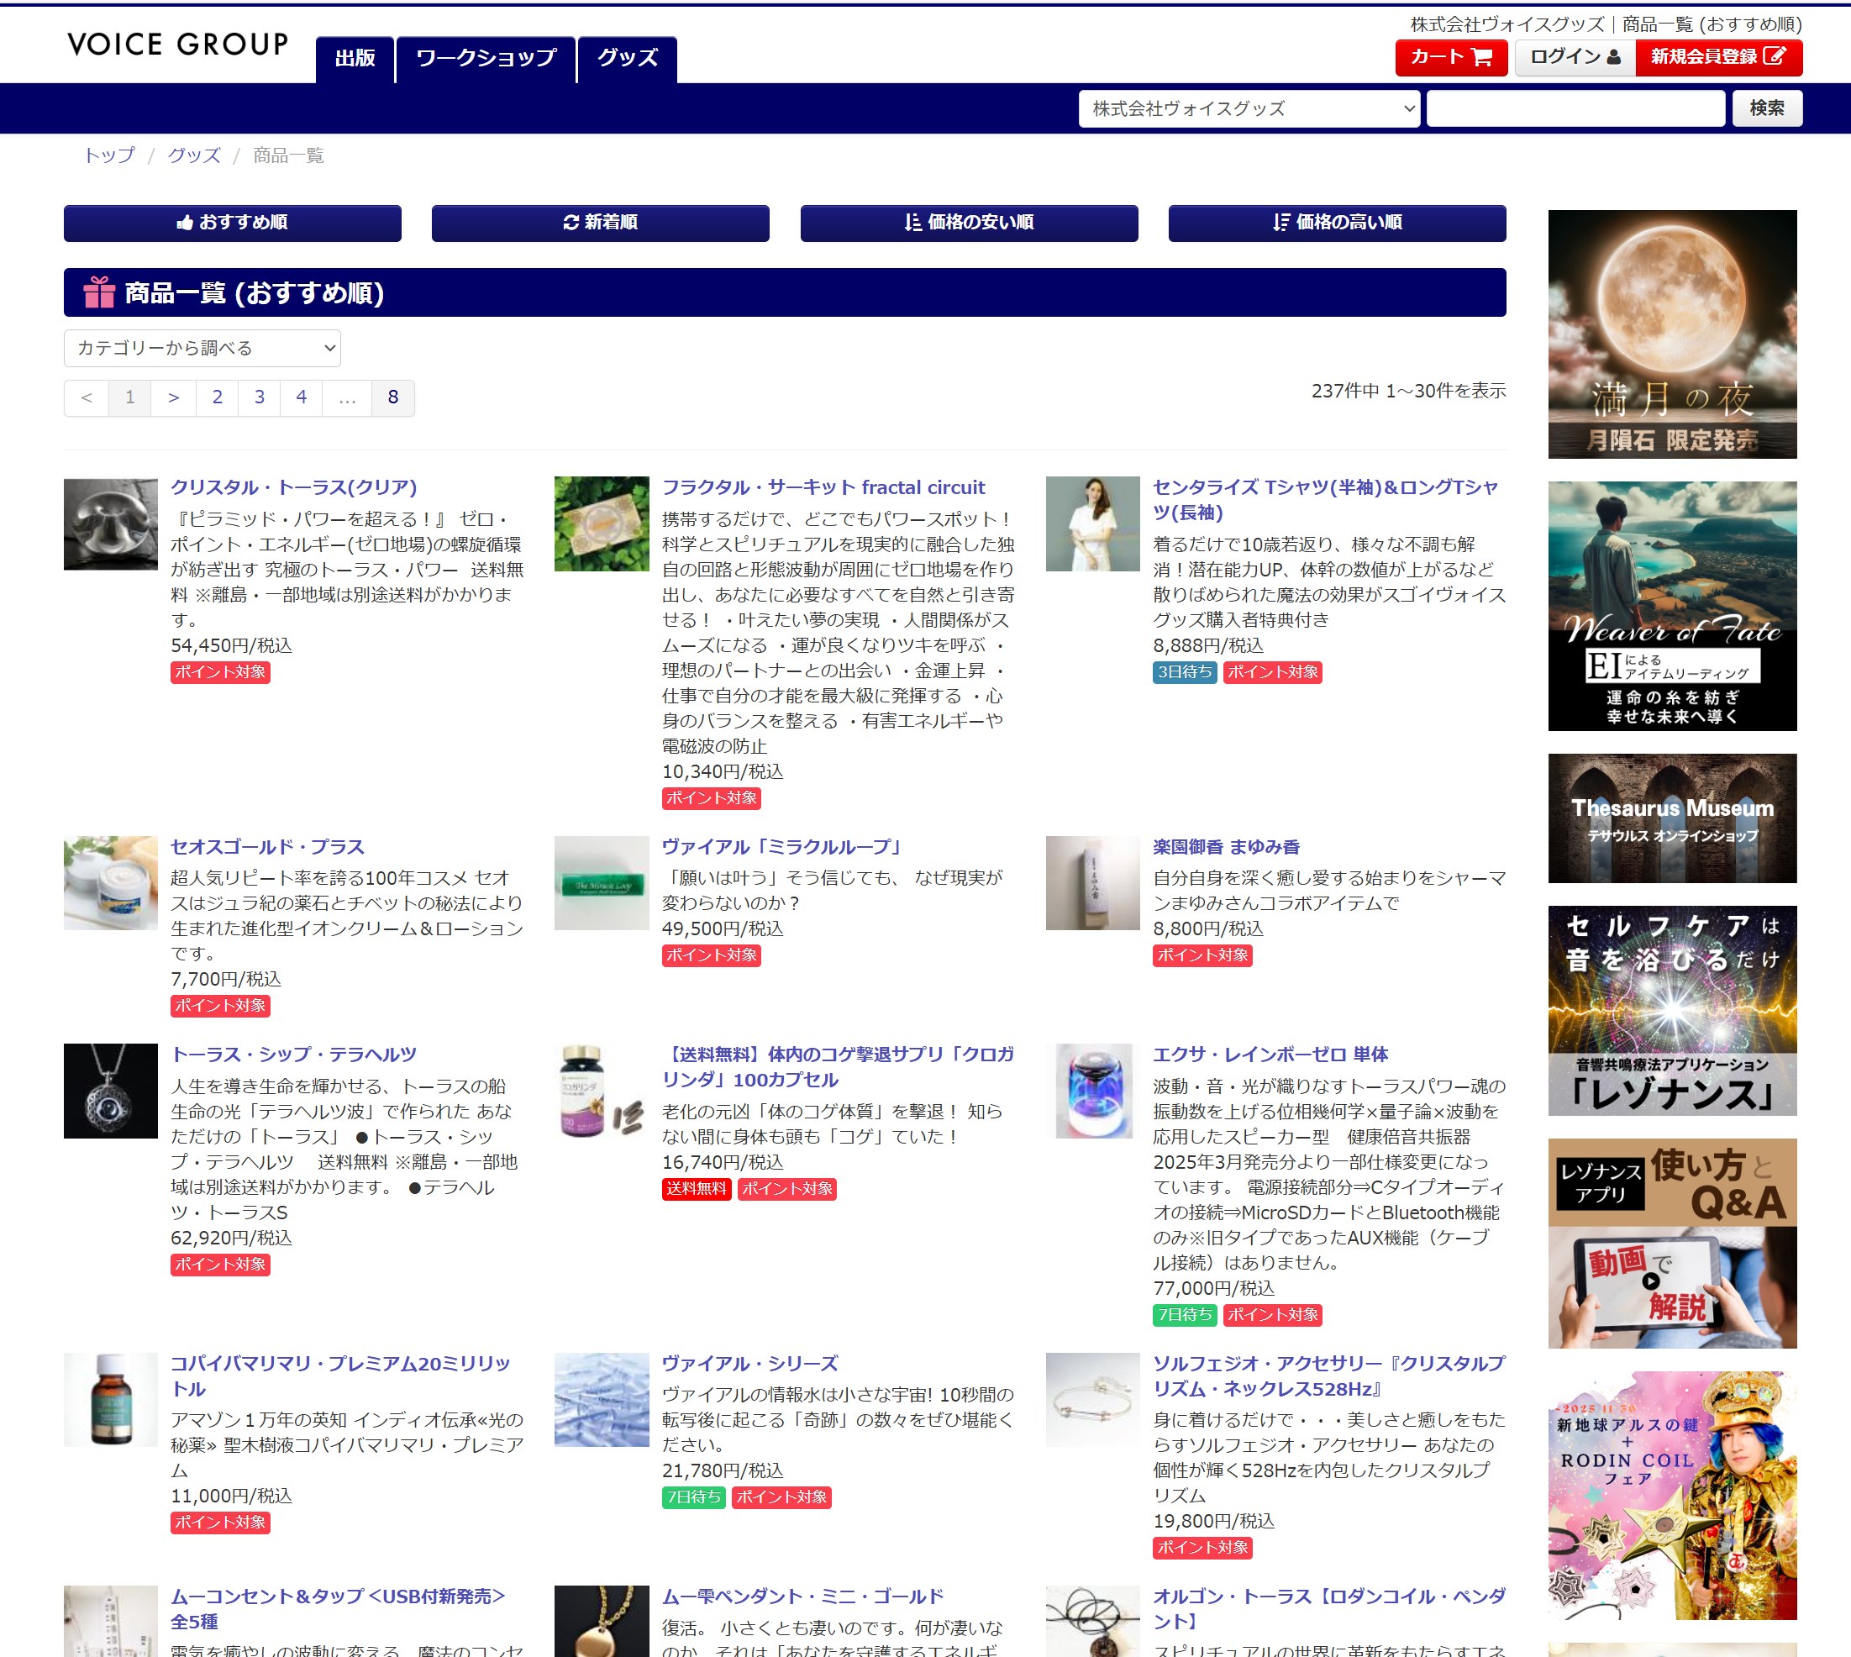Switch to the ワークショップ tab
Screen dimensions: 1851x1657
(x=486, y=59)
